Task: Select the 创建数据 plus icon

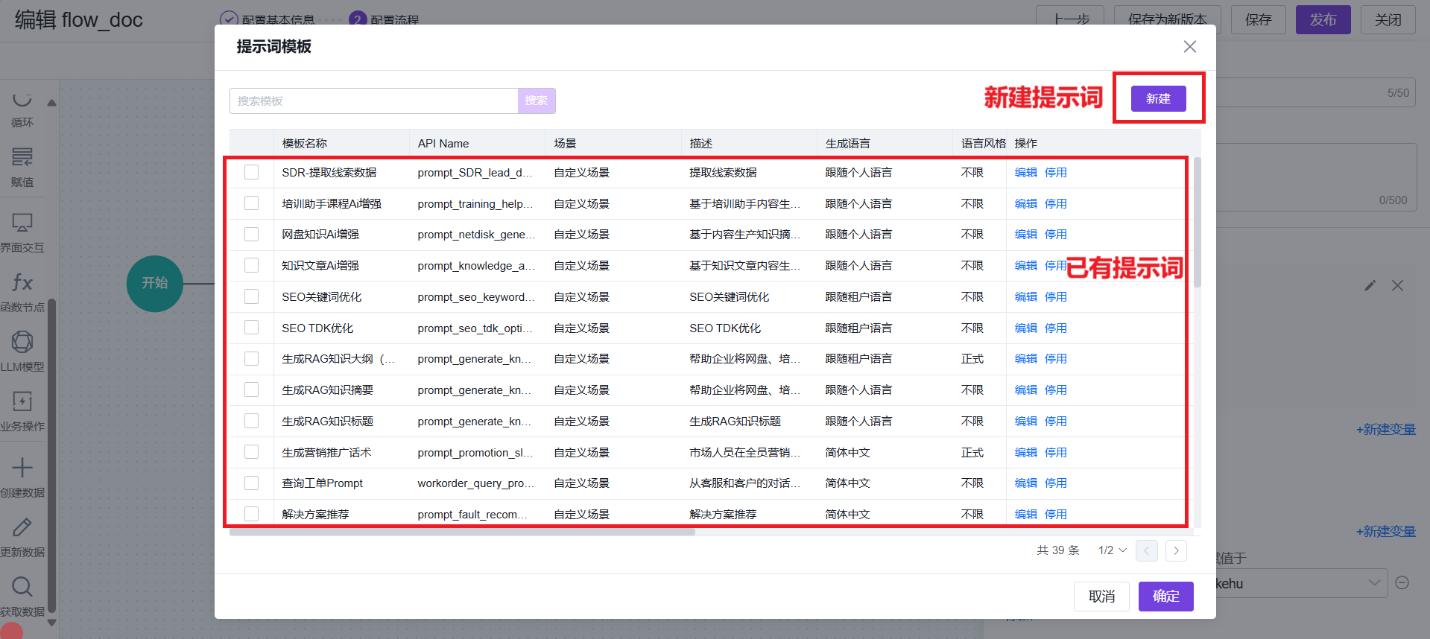Action: [x=22, y=468]
